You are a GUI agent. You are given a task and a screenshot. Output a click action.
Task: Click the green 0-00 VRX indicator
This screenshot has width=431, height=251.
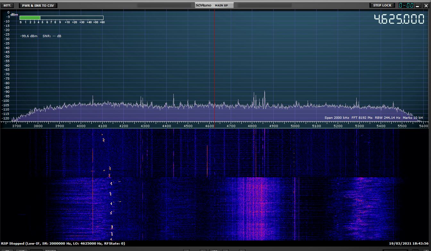tap(406, 5)
